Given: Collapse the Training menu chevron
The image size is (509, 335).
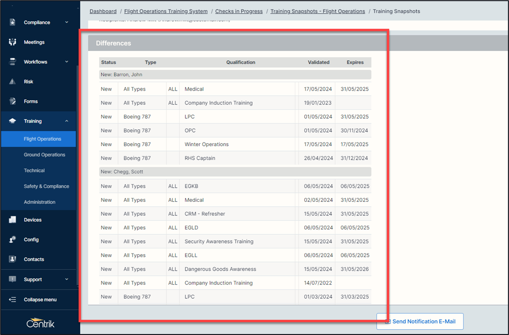Looking at the screenshot, I should pyautogui.click(x=66, y=121).
